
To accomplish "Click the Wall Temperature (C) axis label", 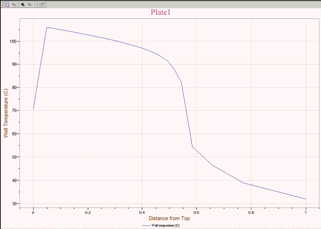I will pyautogui.click(x=6, y=113).
